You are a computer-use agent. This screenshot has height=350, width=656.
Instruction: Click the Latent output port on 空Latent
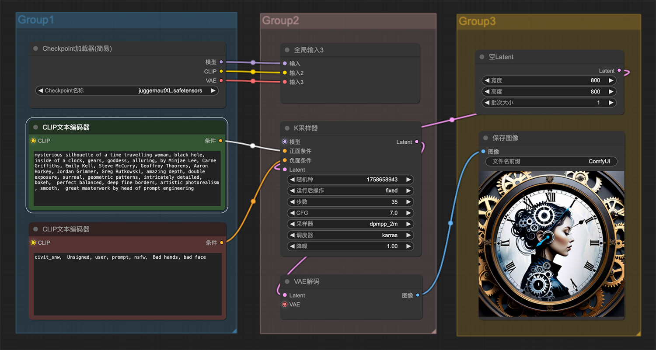pos(619,70)
